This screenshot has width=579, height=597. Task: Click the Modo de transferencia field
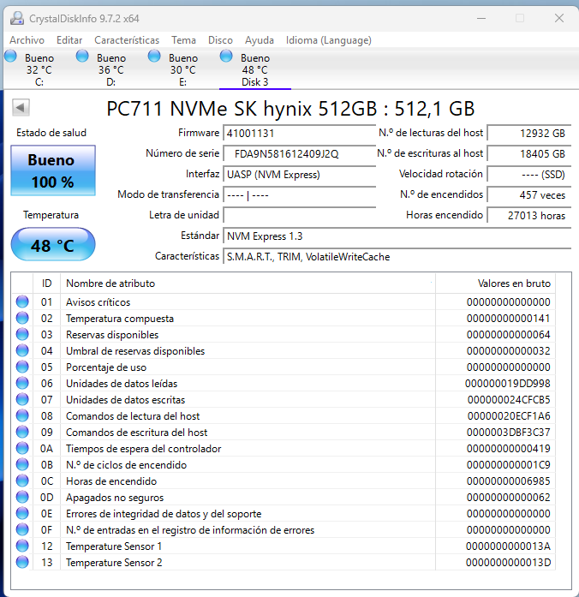[x=300, y=195]
